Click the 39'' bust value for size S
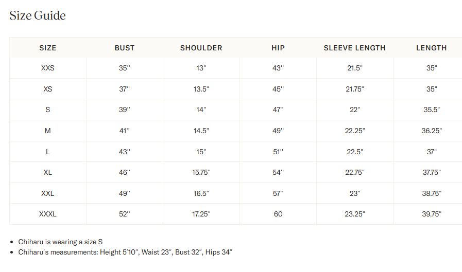Screen dimensions: 462x272 tap(125, 110)
